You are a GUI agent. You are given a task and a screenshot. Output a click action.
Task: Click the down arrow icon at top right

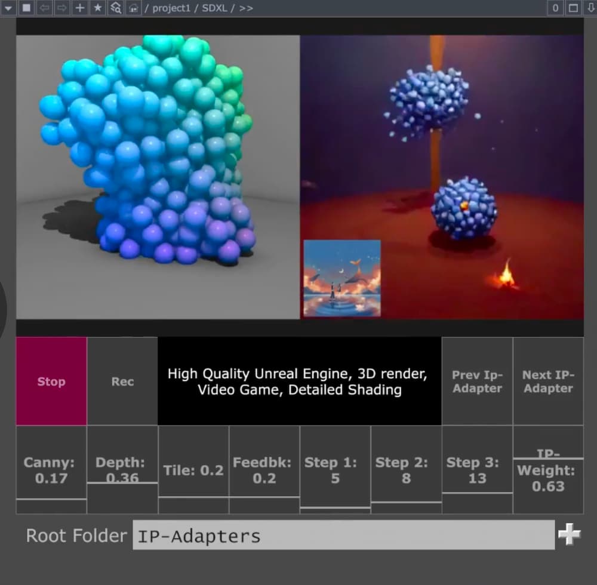590,8
